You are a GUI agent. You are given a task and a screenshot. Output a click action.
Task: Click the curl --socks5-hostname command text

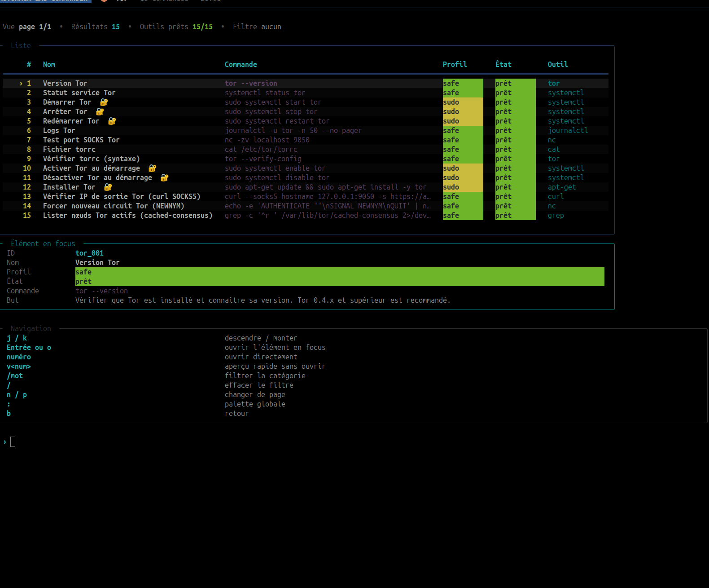click(x=328, y=196)
